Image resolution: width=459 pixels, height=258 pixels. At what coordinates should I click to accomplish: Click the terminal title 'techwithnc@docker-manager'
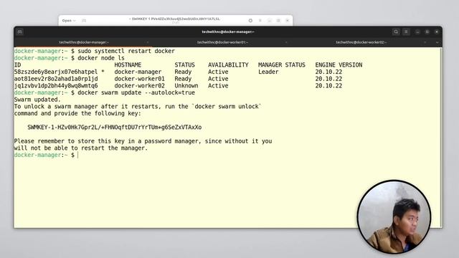(228, 32)
